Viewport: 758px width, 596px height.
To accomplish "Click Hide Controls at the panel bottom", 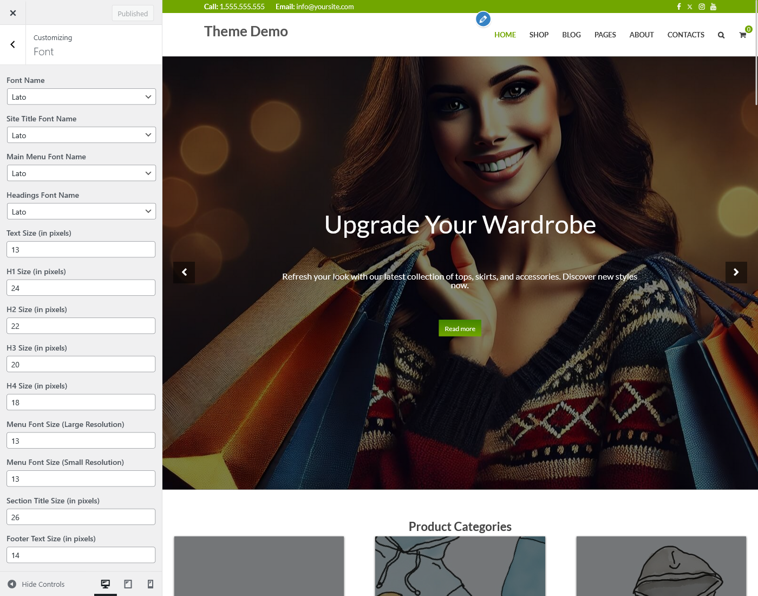I will (x=36, y=584).
